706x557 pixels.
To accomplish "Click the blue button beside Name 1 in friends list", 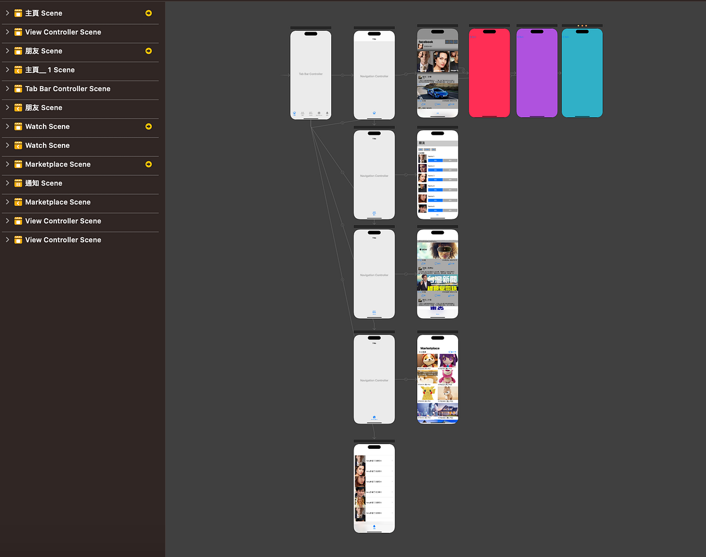I will [435, 160].
